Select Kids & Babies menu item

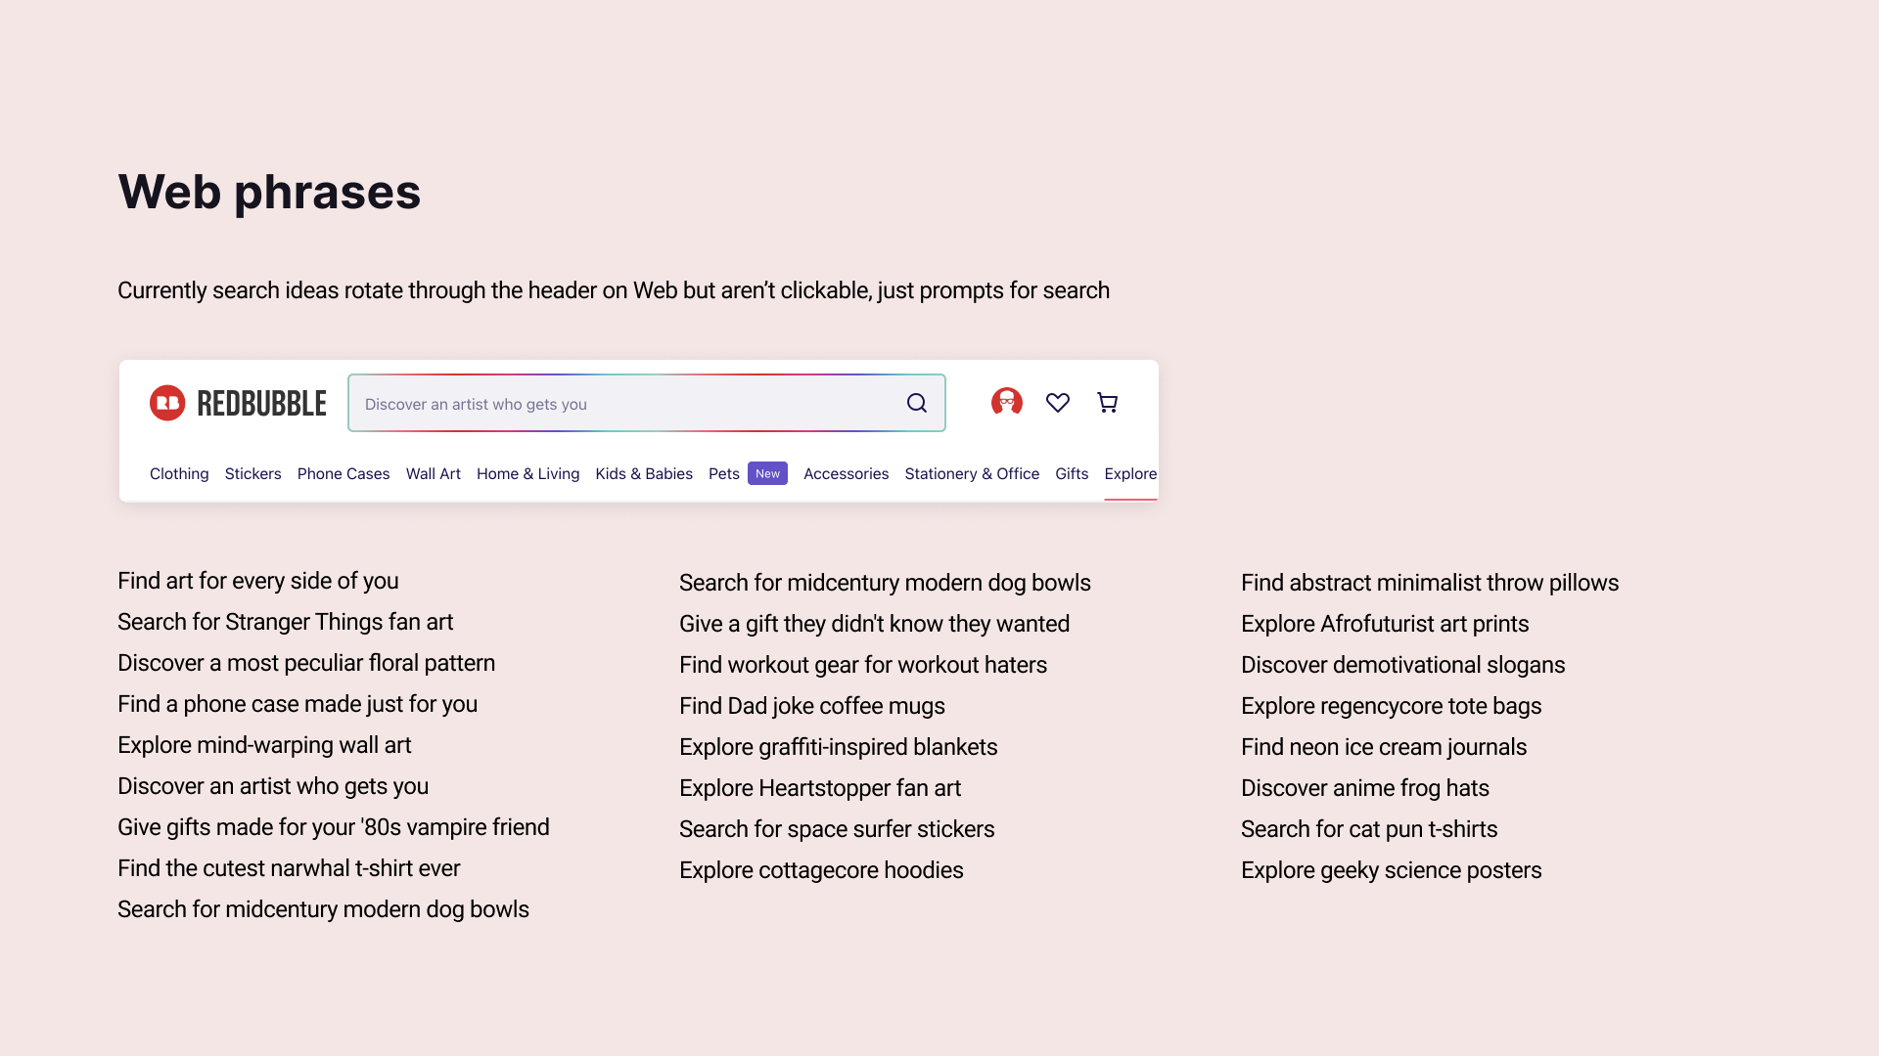644,474
